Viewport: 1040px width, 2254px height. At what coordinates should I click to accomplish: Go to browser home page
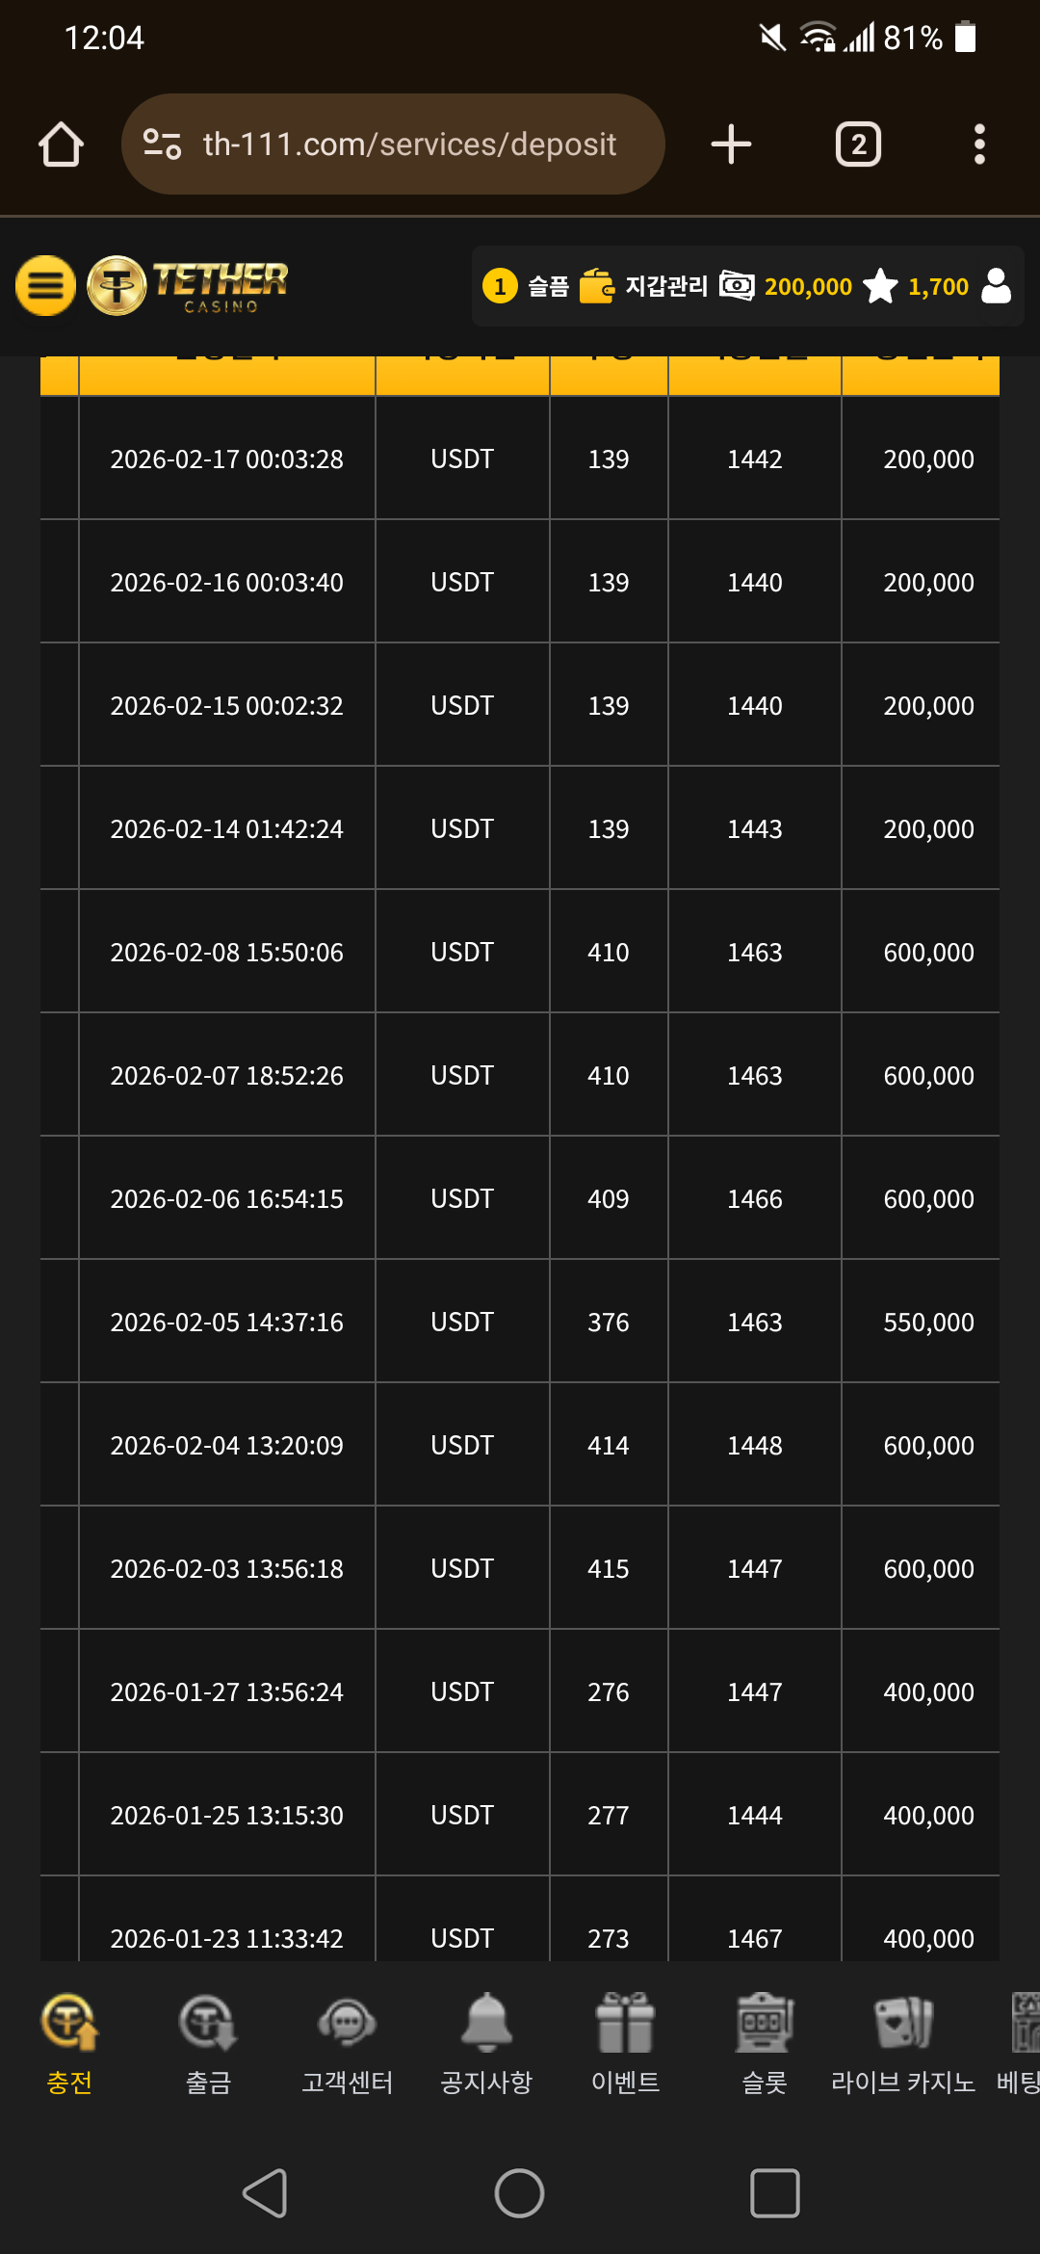point(61,144)
